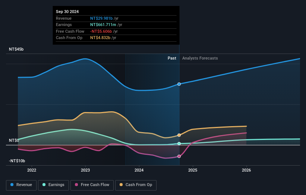The height and width of the screenshot is (195, 306).
Task: Select the teal Earnings data point marker
Action: coord(179,144)
